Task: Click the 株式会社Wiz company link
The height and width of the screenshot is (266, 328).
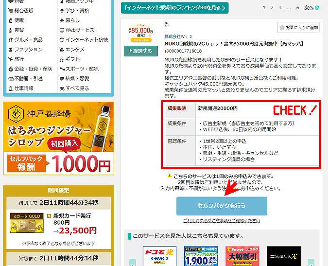Action: (x=178, y=36)
